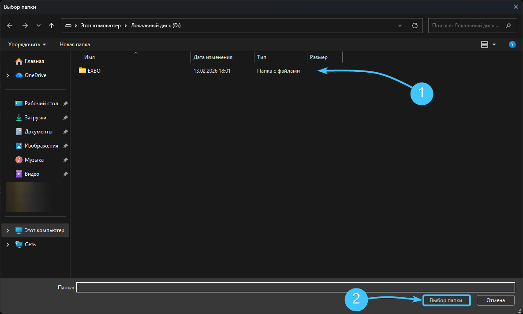Open the Упорядочить menu
This screenshot has height=314, width=523.
pos(27,44)
